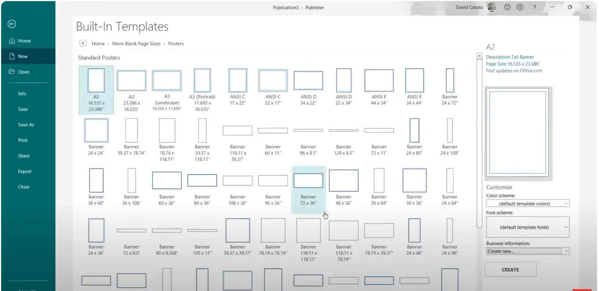Pick the Banner 24 x 24 template
This screenshot has width=599, height=291.
[x=96, y=136]
